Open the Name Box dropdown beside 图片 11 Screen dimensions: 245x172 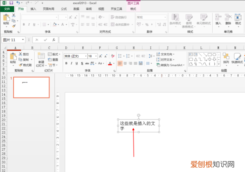click(x=23, y=40)
